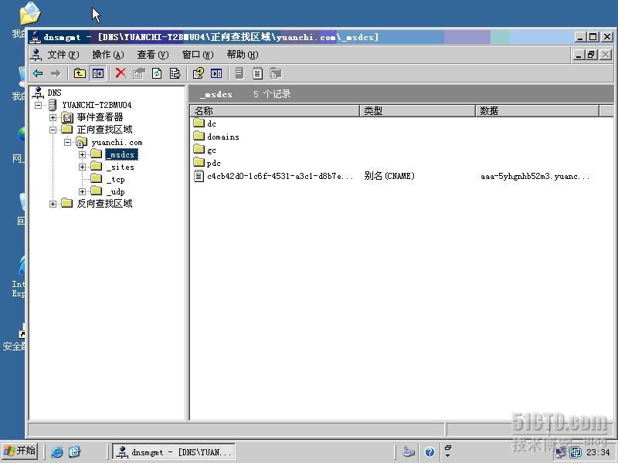Expand the _udp tree node
Screen dimensions: 618x463
point(83,191)
